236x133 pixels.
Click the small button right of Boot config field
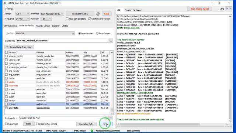click(111, 118)
